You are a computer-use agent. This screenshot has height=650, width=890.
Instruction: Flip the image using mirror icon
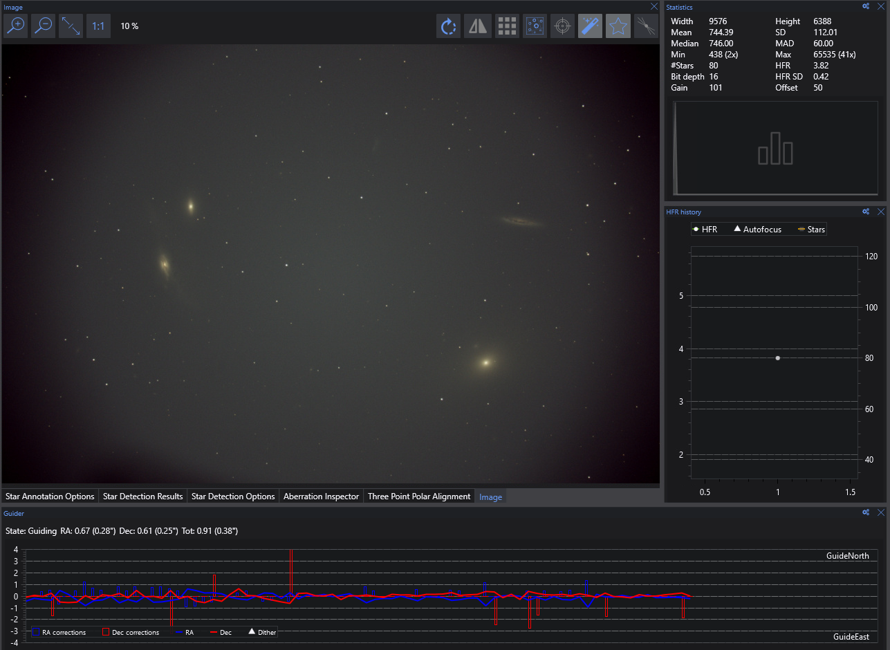478,26
